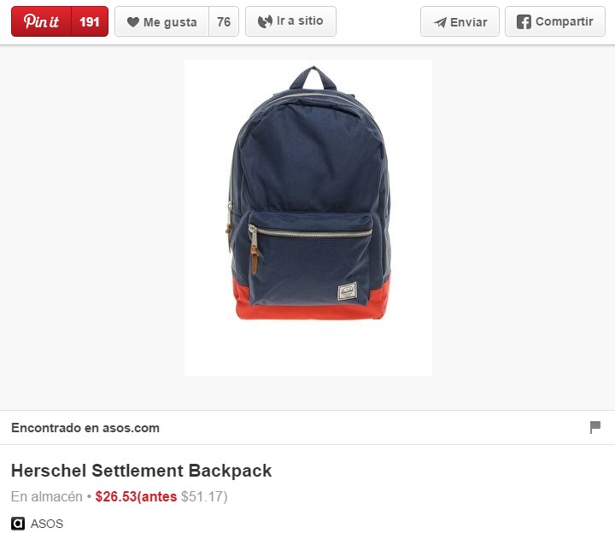This screenshot has height=539, width=615.
Task: Click the Me gusta text label
Action: point(170,22)
